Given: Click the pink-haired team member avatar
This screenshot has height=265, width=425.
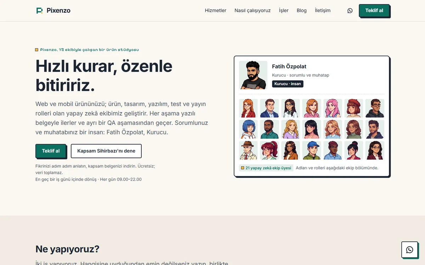Looking at the screenshot, I should 333,108.
